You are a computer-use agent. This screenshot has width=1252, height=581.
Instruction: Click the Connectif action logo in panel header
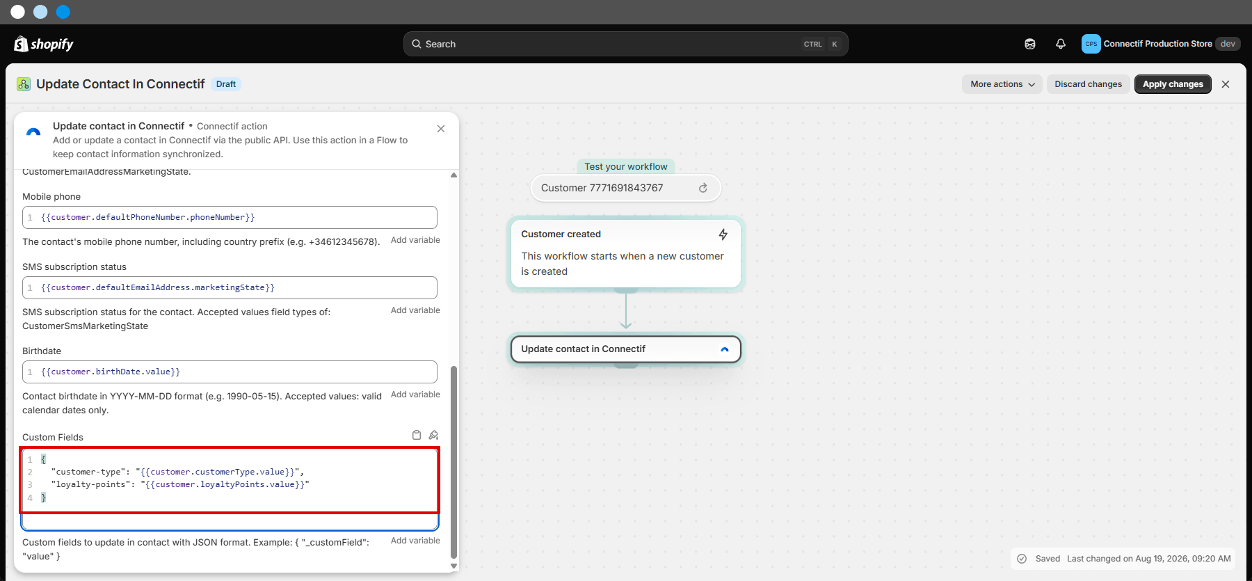[33, 132]
